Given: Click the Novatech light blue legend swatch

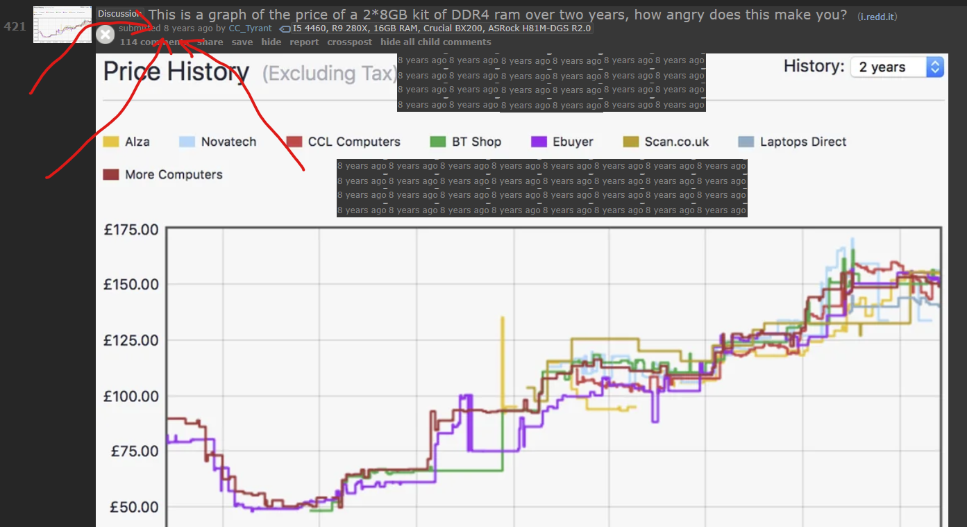Looking at the screenshot, I should (187, 142).
